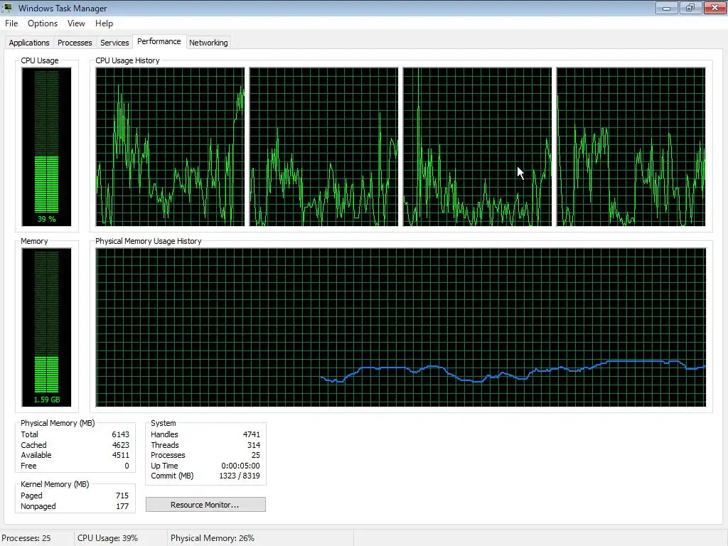Click the Kernel Memory (MB) group heading
Image resolution: width=728 pixels, height=546 pixels.
(x=55, y=483)
